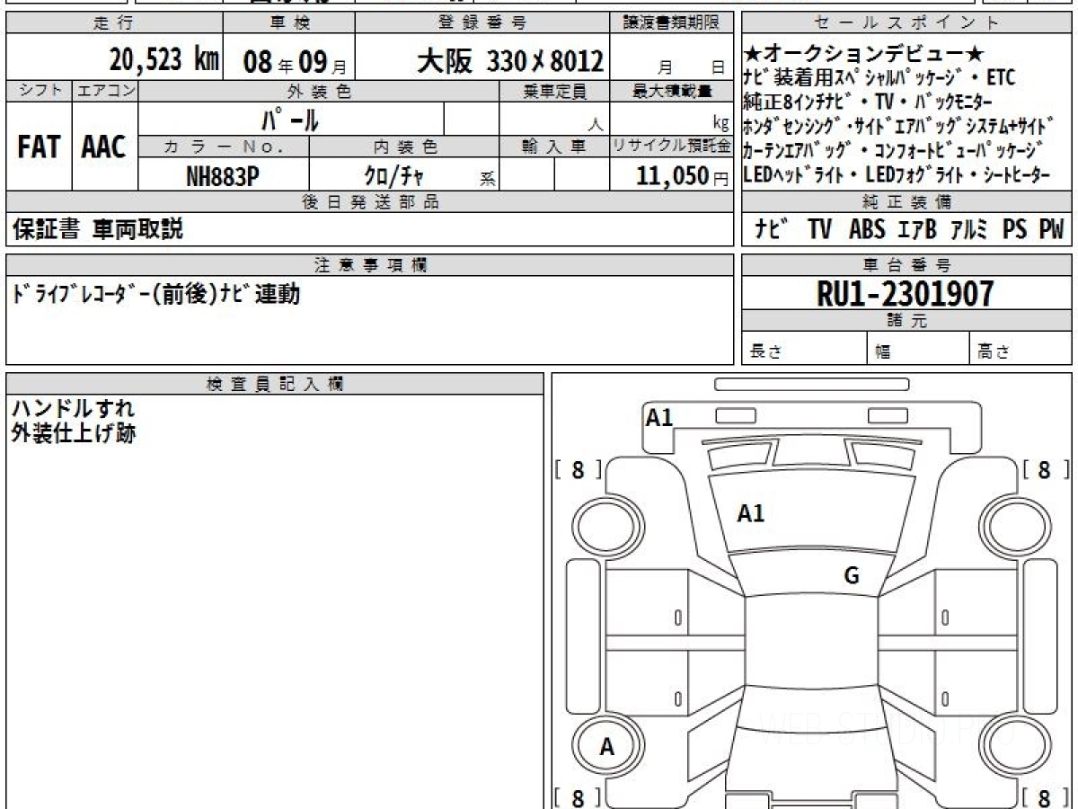
Task: Click the 検査員記入欄 header
Action: (x=275, y=383)
